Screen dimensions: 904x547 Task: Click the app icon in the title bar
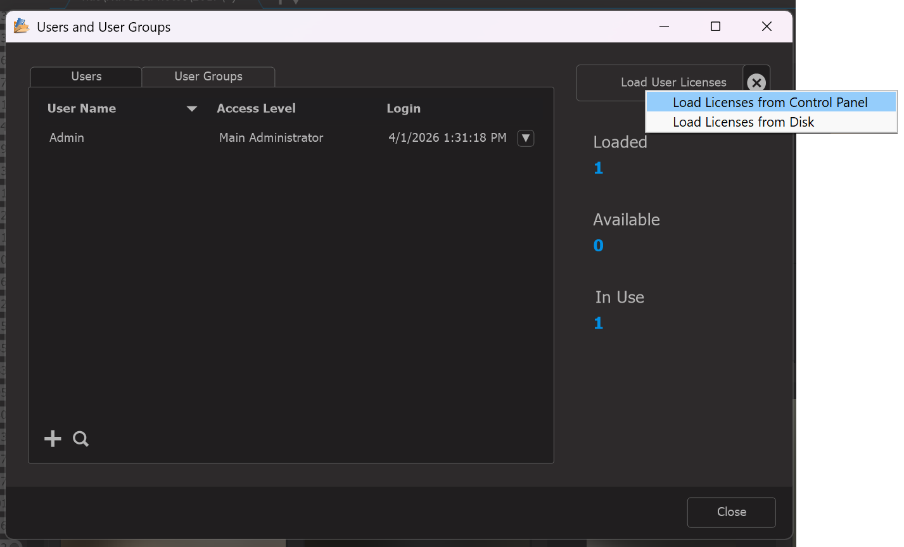22,26
